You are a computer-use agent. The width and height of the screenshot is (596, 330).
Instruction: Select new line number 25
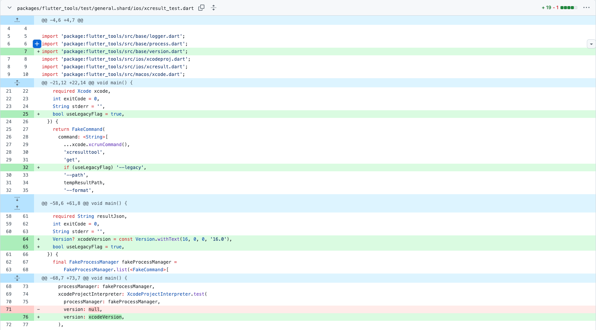(26, 114)
